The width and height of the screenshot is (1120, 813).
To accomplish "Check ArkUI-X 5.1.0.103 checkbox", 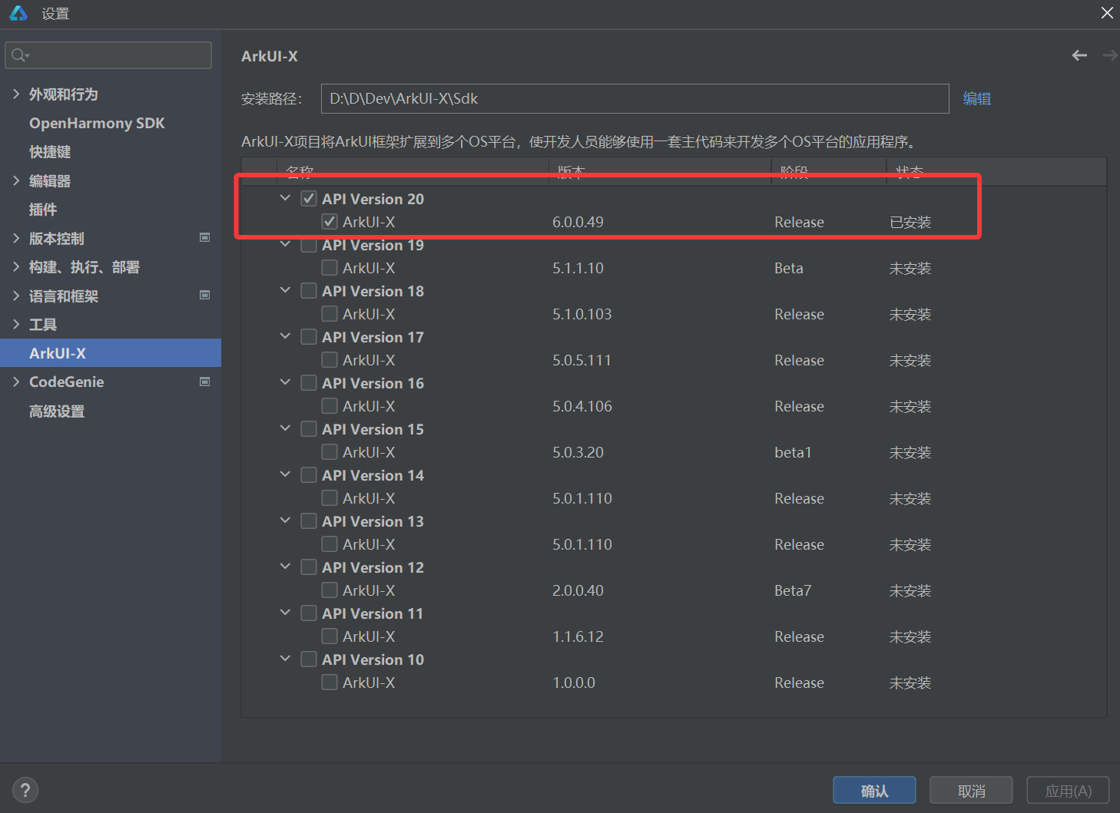I will [330, 314].
